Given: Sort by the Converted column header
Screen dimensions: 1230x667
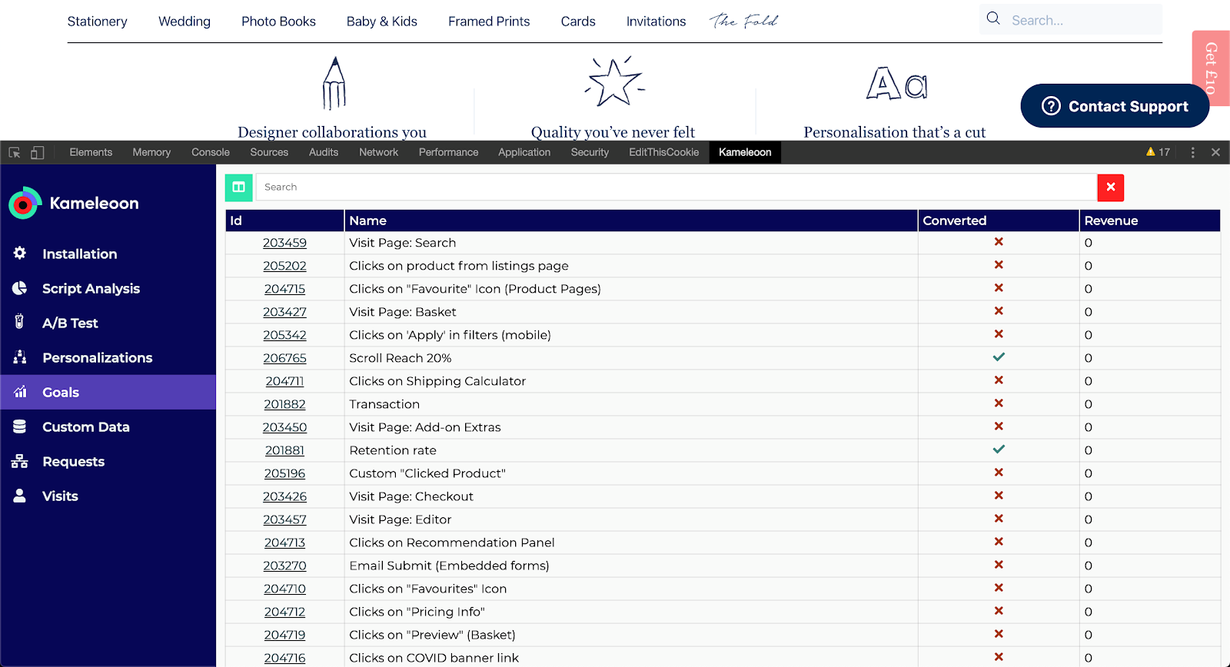Looking at the screenshot, I should click(999, 221).
